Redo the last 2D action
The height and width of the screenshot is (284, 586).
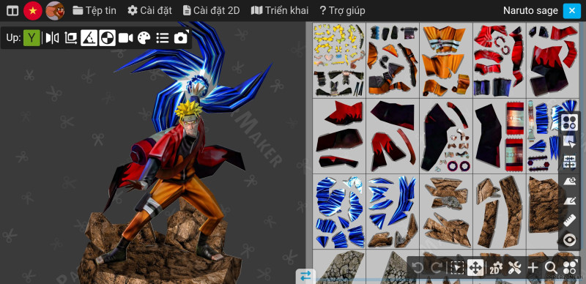click(x=436, y=268)
